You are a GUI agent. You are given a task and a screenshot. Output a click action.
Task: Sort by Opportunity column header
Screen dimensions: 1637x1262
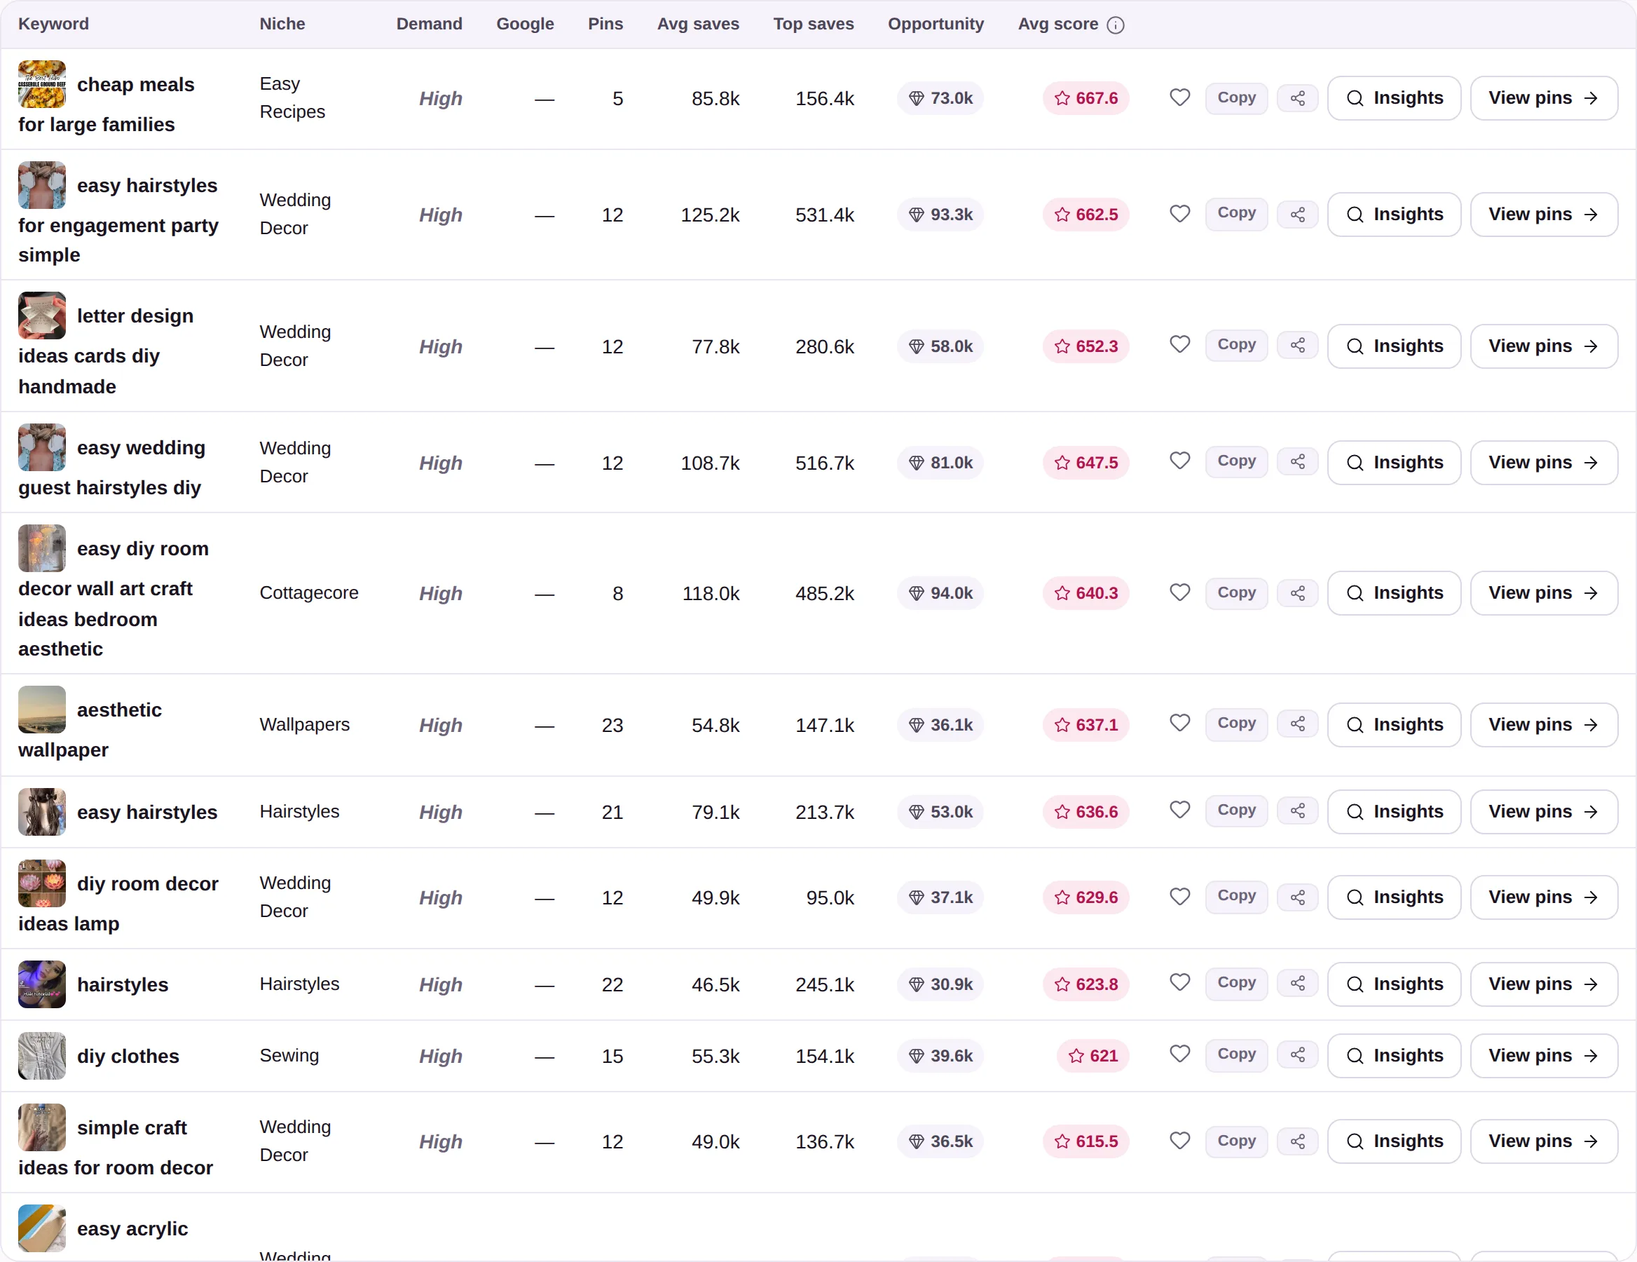coord(936,24)
